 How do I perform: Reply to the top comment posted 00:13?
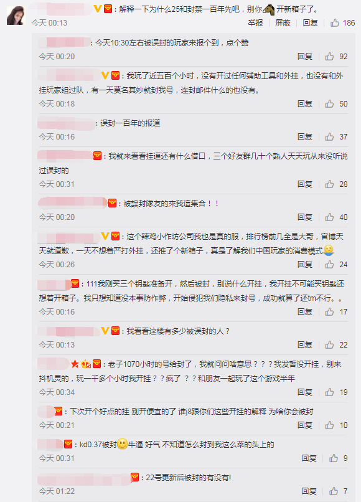[310, 22]
